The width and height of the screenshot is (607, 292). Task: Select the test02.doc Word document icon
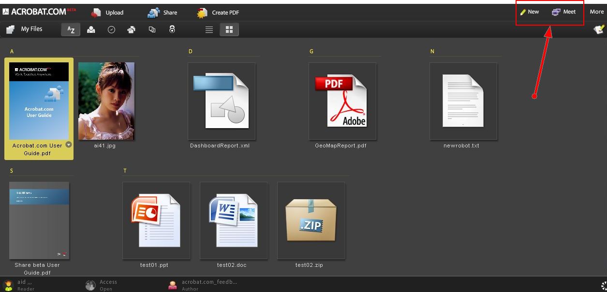coord(234,220)
